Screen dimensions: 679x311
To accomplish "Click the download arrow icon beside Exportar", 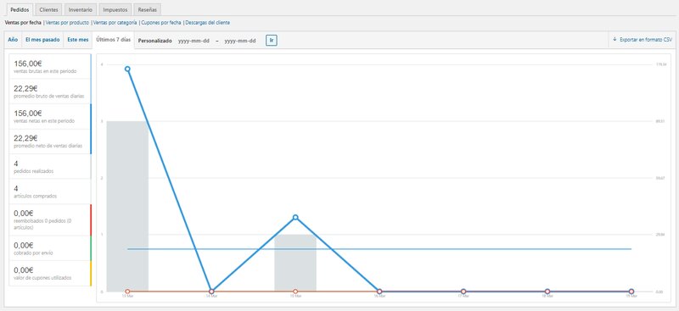I will 614,39.
